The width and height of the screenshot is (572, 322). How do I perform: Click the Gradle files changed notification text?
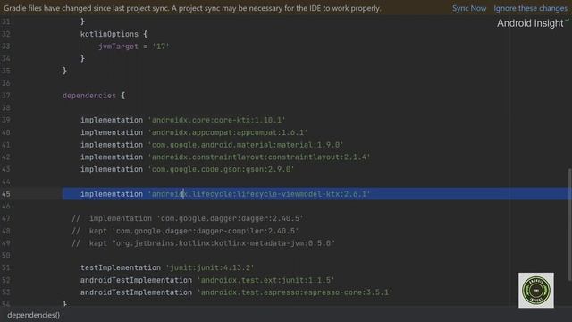pyautogui.click(x=192, y=8)
